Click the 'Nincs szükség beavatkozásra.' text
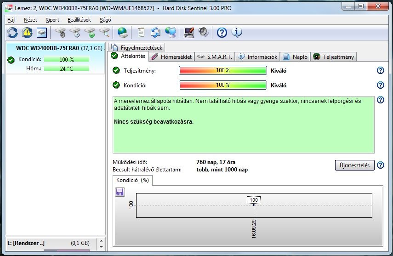This screenshot has width=393, height=256. 154,122
